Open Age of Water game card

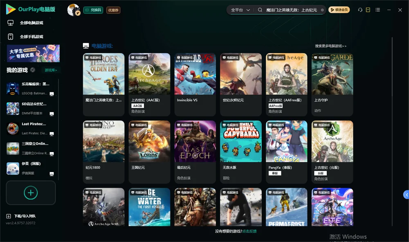pos(149,207)
